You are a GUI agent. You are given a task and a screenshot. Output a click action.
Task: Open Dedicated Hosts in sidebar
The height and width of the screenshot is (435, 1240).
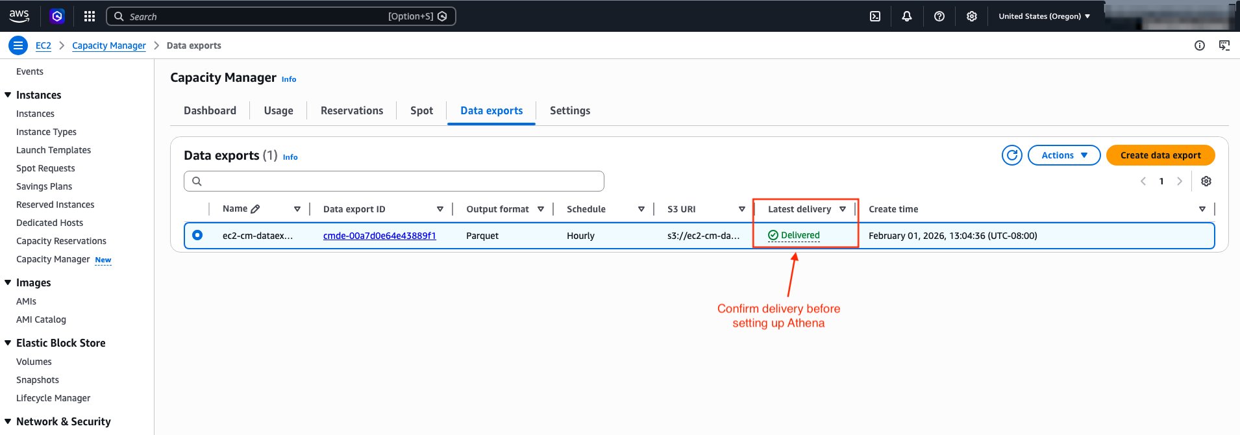pyautogui.click(x=49, y=223)
